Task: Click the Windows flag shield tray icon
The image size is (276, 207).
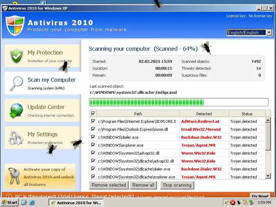Action: [227, 203]
